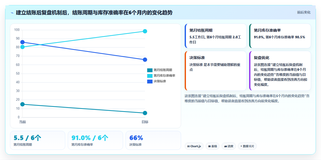The width and height of the screenshot is (321, 160).
Task: Select the 第月库存准确率 info card heading
Action: (267, 30)
